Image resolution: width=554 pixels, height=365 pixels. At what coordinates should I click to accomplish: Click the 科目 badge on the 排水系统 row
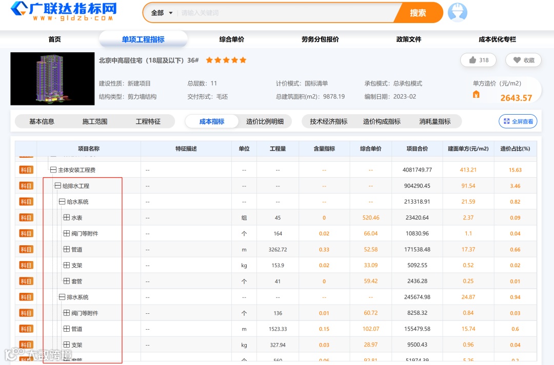point(26,297)
